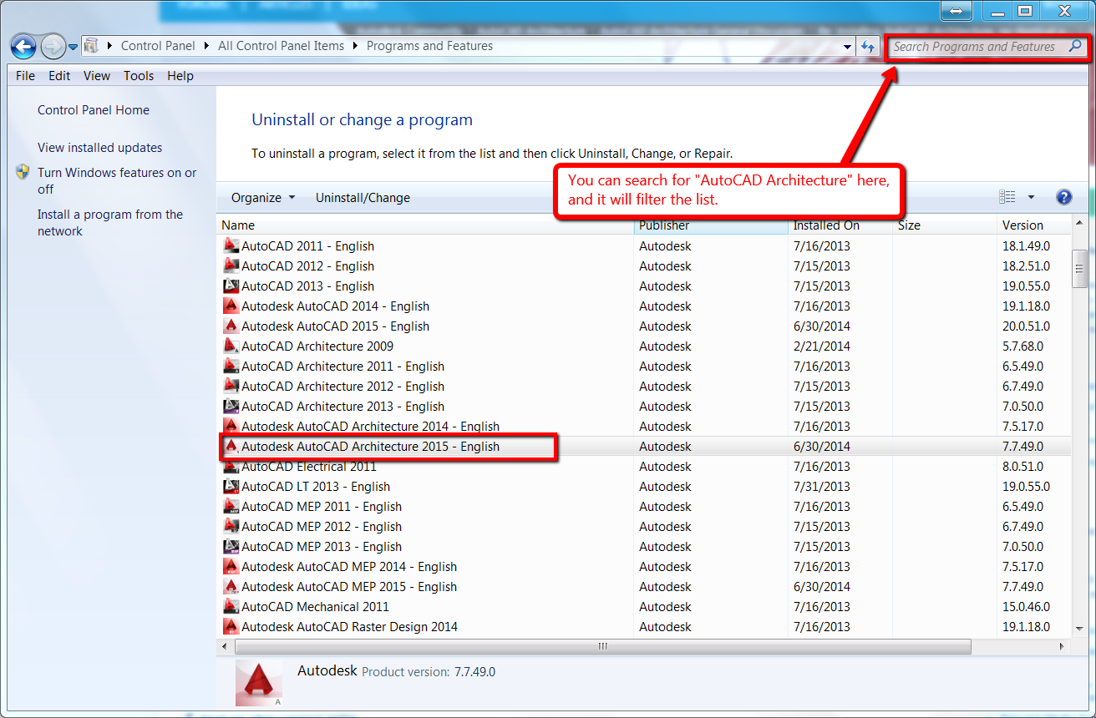Image resolution: width=1096 pixels, height=718 pixels.
Task: Open the File menu
Action: coord(24,75)
